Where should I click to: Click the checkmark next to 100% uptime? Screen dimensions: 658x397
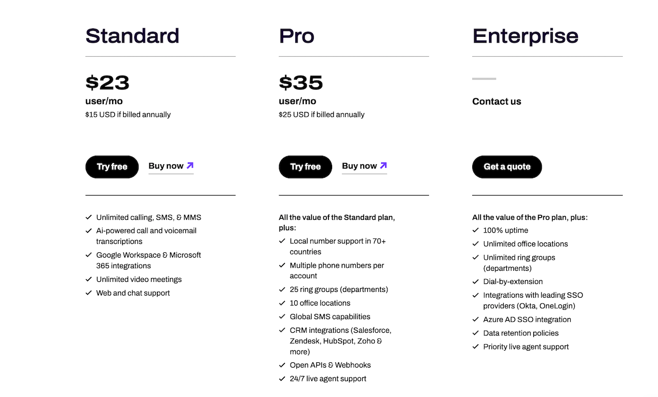click(x=476, y=230)
